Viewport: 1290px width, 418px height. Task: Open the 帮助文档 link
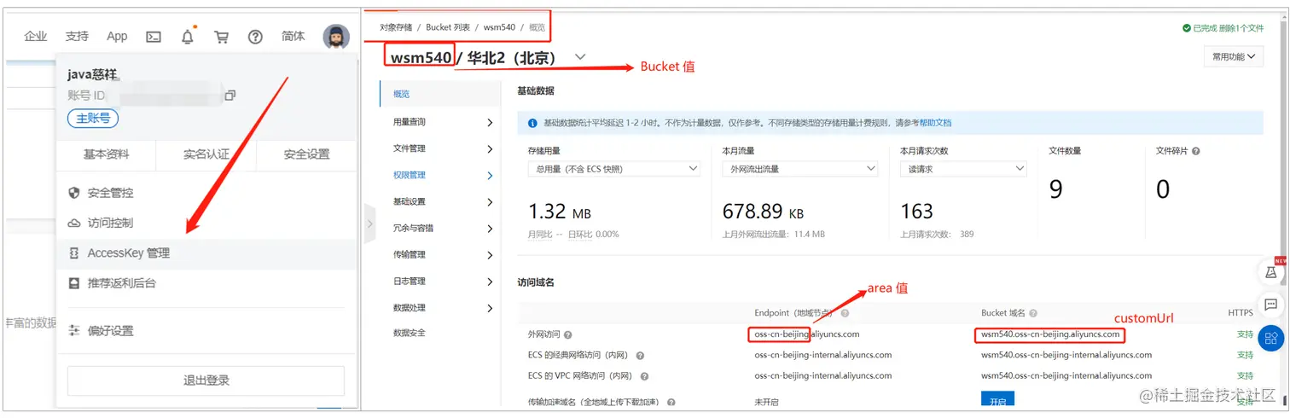pyautogui.click(x=935, y=123)
